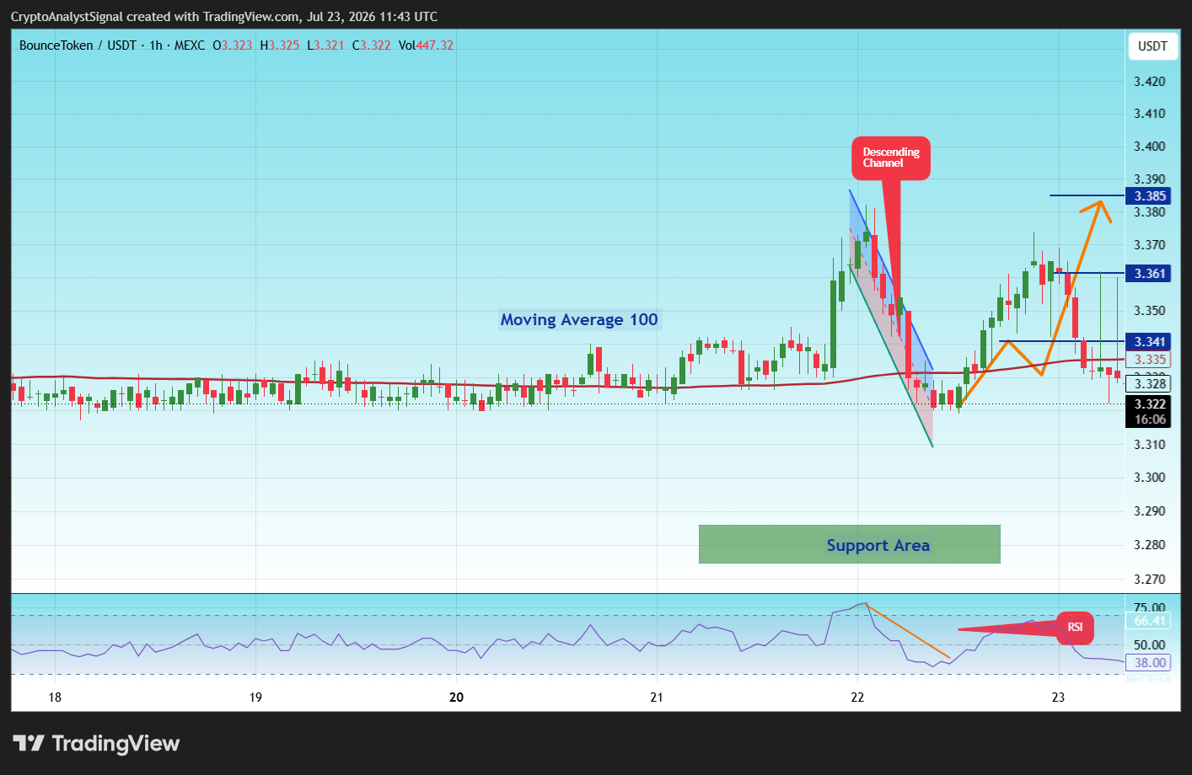This screenshot has height=775, width=1192.
Task: Click the open value O3.323
Action: pyautogui.click(x=233, y=45)
